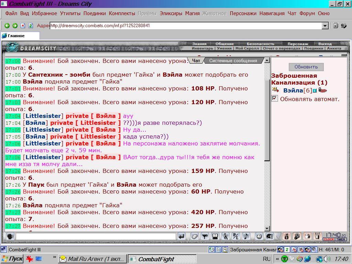Expand quick launch overflow chevron
The height and width of the screenshot is (264, 352).
coord(54,257)
